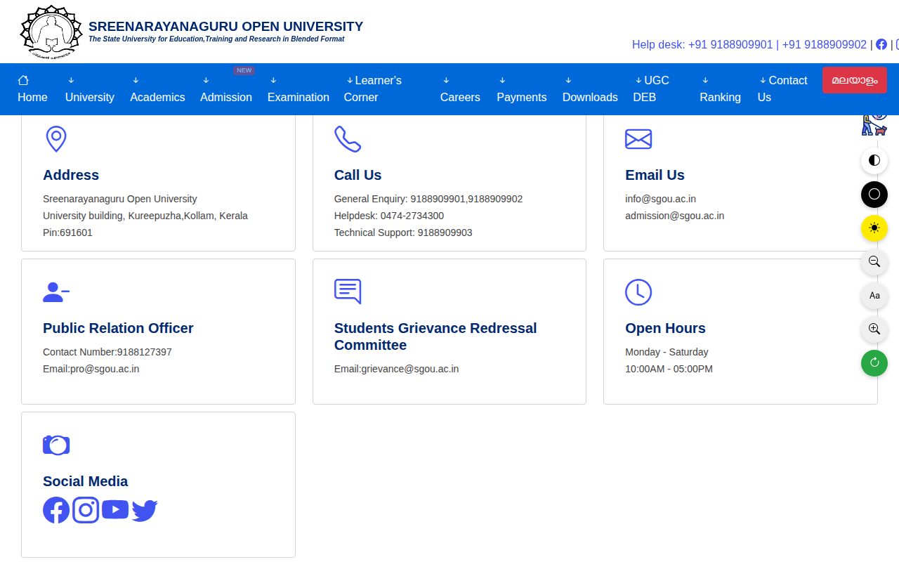
Task: Open the Contact Us menu item
Action: (x=782, y=89)
